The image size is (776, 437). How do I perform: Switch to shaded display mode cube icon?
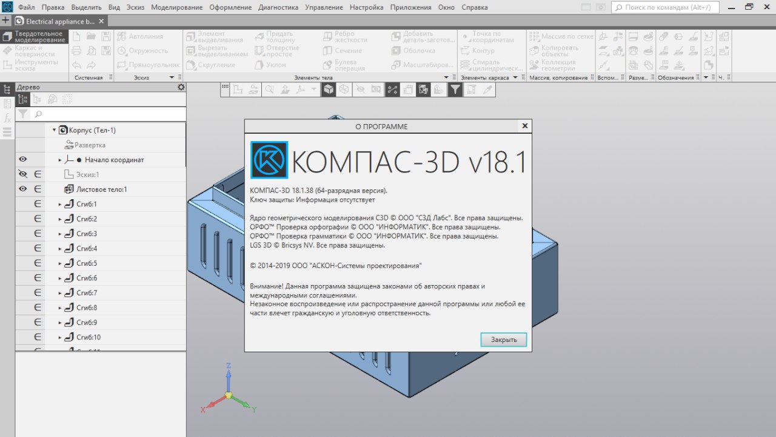(328, 90)
